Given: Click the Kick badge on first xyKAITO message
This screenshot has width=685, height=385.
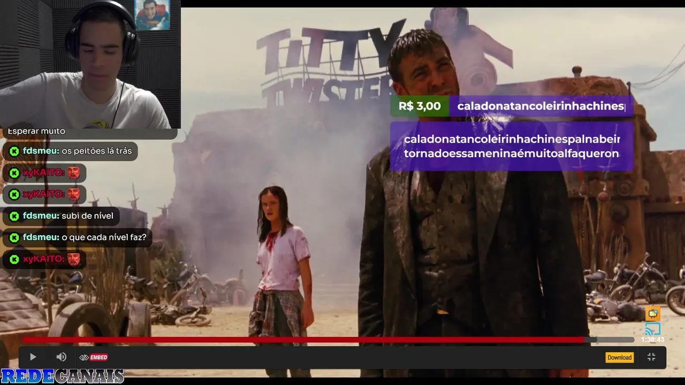Looking at the screenshot, I should [x=14, y=173].
